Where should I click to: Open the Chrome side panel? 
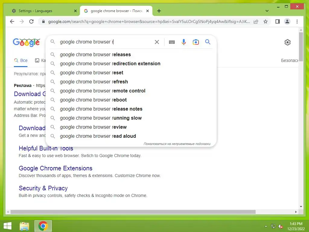click(x=278, y=21)
